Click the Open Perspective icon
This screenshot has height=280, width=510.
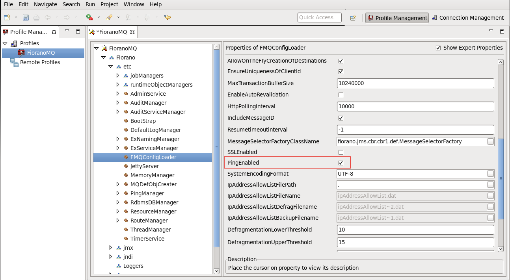coord(353,18)
